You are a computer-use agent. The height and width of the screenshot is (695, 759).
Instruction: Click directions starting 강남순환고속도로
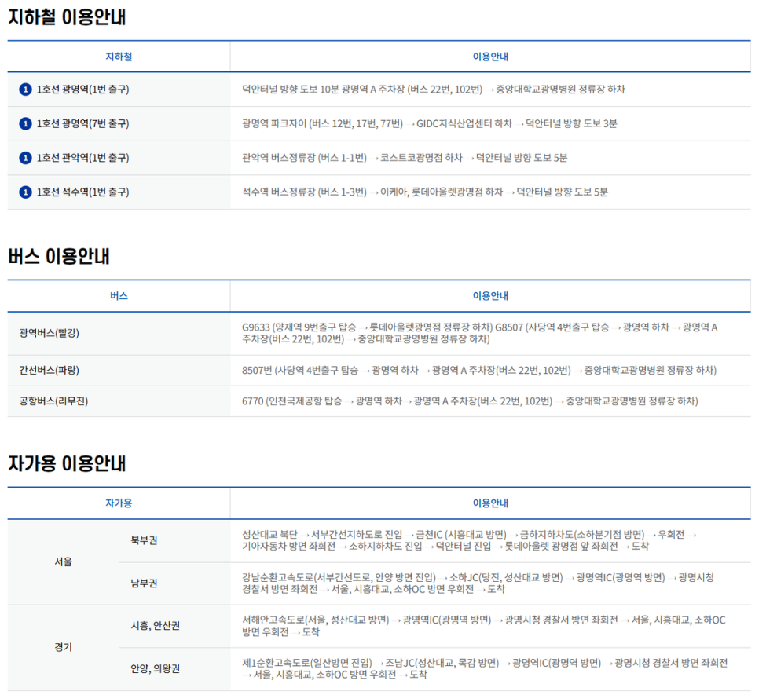(x=478, y=583)
